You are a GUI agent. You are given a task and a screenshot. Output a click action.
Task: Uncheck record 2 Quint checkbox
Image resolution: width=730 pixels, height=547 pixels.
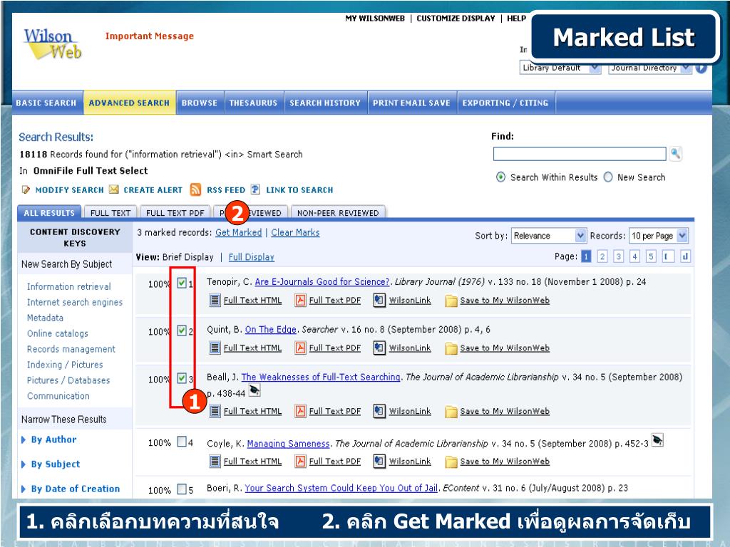[182, 330]
